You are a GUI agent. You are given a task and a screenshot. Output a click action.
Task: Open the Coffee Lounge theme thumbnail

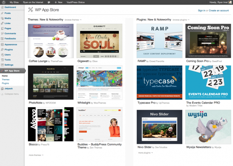[50, 41]
